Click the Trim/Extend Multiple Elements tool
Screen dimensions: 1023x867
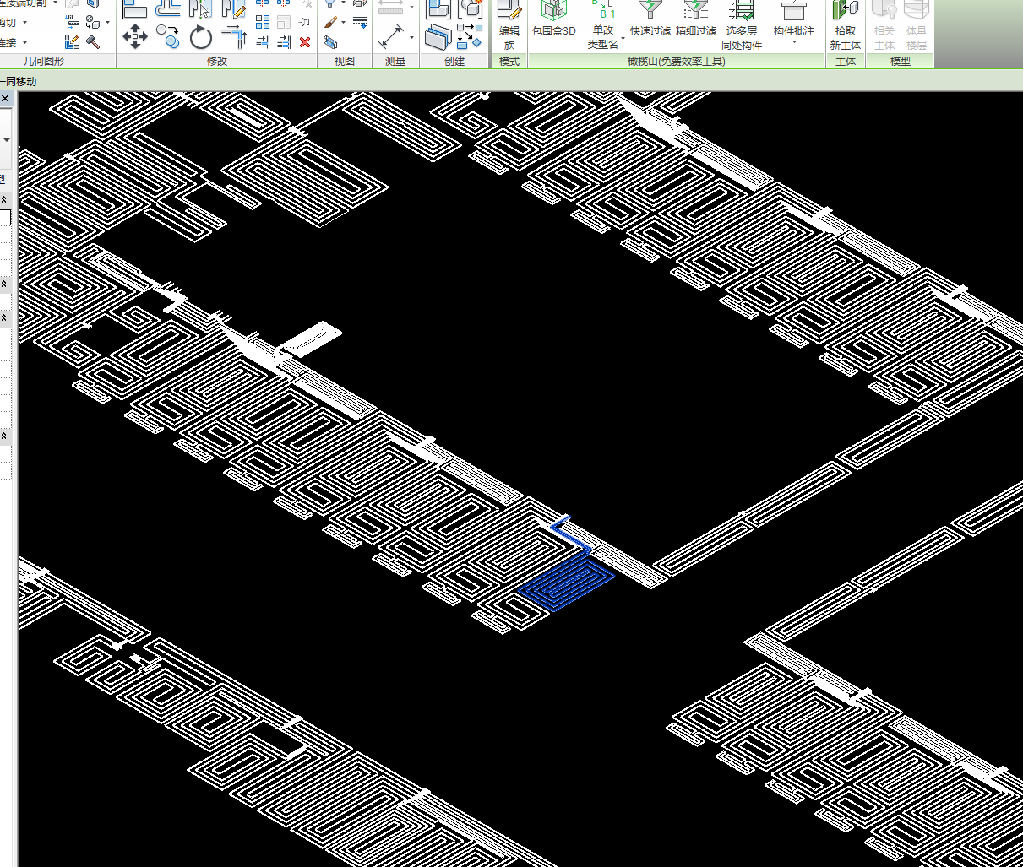284,41
